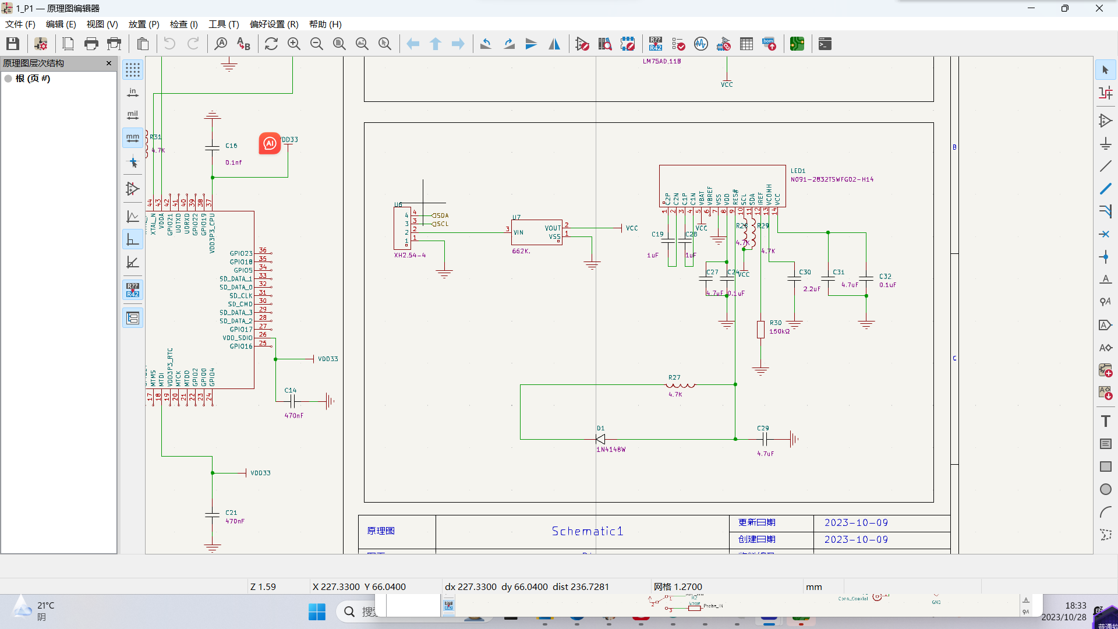The image size is (1118, 629).
Task: Open the footprint editor
Action: pyautogui.click(x=628, y=44)
